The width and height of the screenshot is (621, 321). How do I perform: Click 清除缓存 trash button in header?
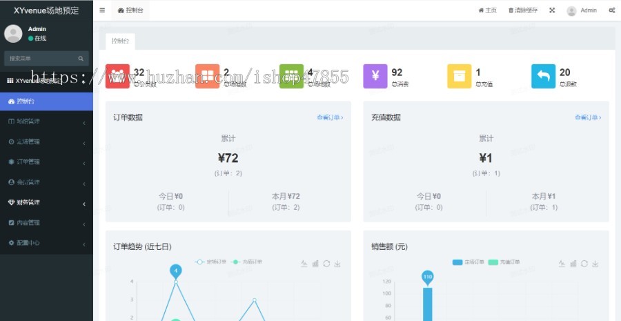click(523, 10)
